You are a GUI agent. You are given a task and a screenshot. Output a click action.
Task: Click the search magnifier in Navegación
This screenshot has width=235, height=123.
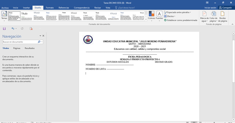tap(39, 42)
